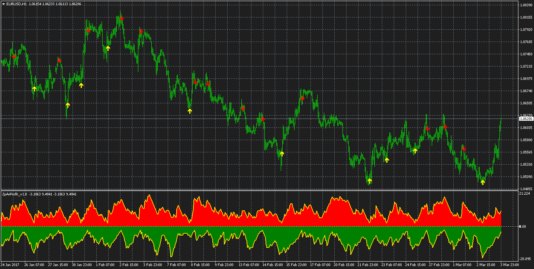Click the 1.07920 price axis label
This screenshot has height=269, width=534.
click(x=526, y=30)
